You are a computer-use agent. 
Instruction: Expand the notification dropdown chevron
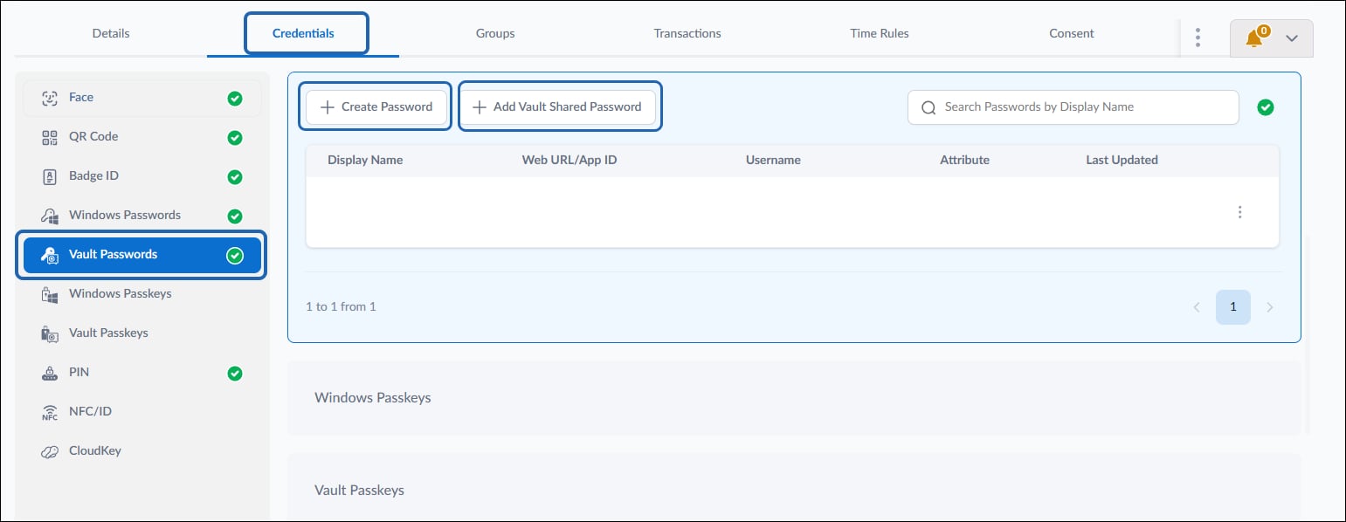tap(1293, 38)
